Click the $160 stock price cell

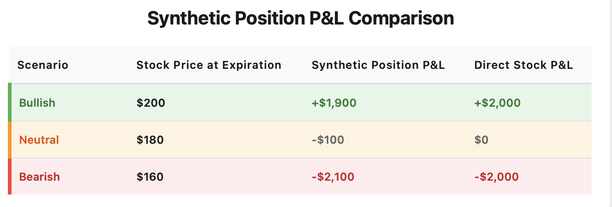click(x=150, y=177)
